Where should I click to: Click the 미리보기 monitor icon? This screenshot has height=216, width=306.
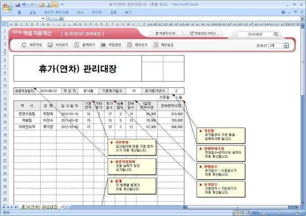click(x=50, y=45)
